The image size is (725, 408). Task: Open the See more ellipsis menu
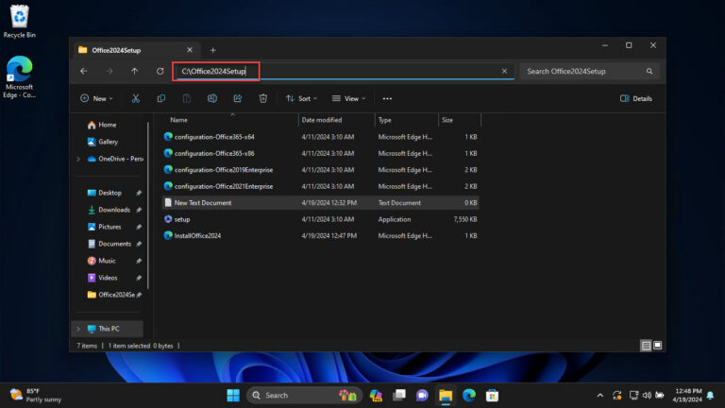pyautogui.click(x=387, y=98)
